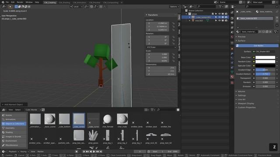Open the XYZ Euler rotation mode dropdown

(x=161, y=48)
